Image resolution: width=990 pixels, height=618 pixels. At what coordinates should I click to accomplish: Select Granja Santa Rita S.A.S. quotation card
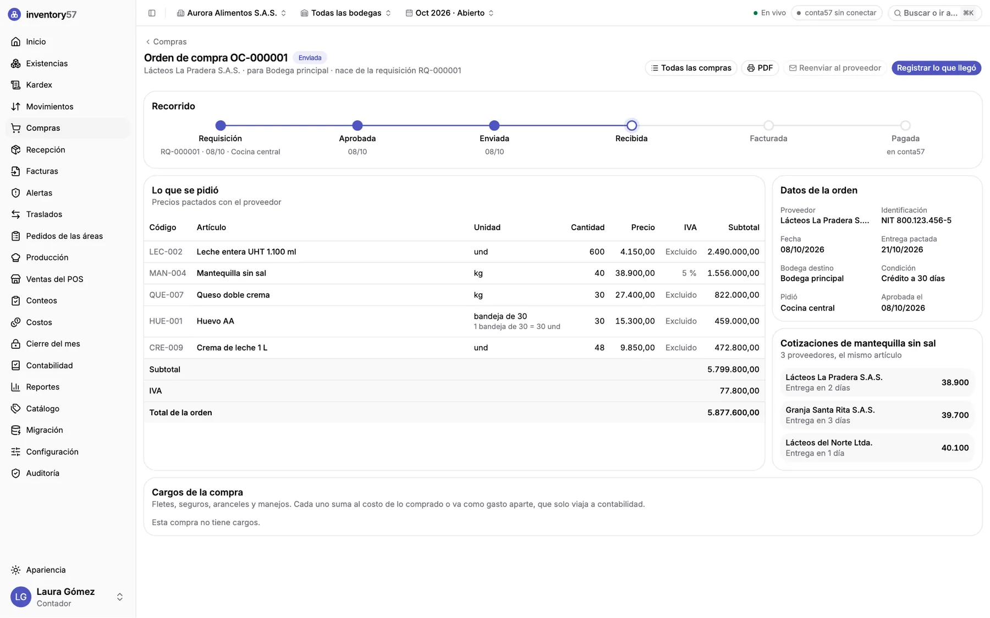point(877,415)
